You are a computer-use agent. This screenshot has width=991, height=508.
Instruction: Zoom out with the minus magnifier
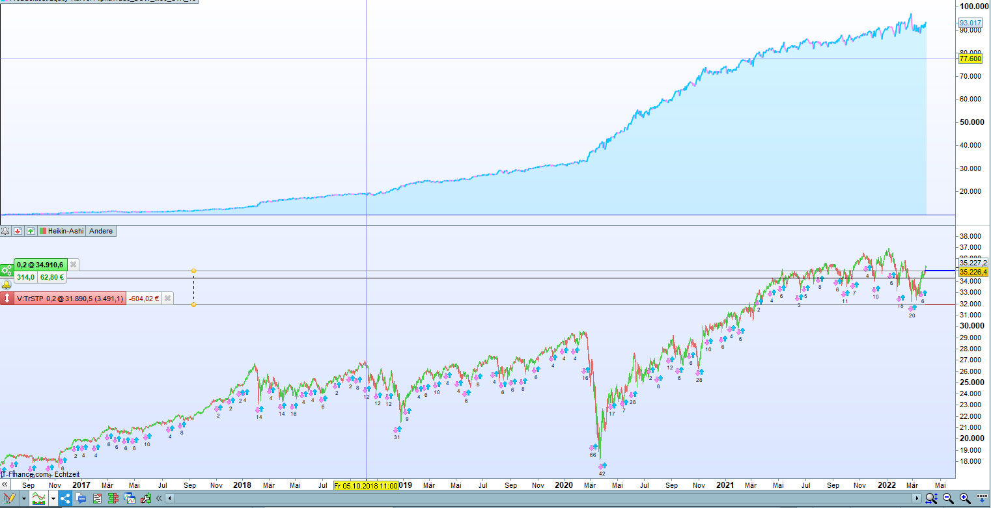(948, 499)
